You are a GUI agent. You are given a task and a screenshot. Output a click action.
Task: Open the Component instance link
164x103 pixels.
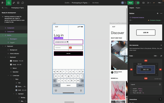click(x=138, y=18)
